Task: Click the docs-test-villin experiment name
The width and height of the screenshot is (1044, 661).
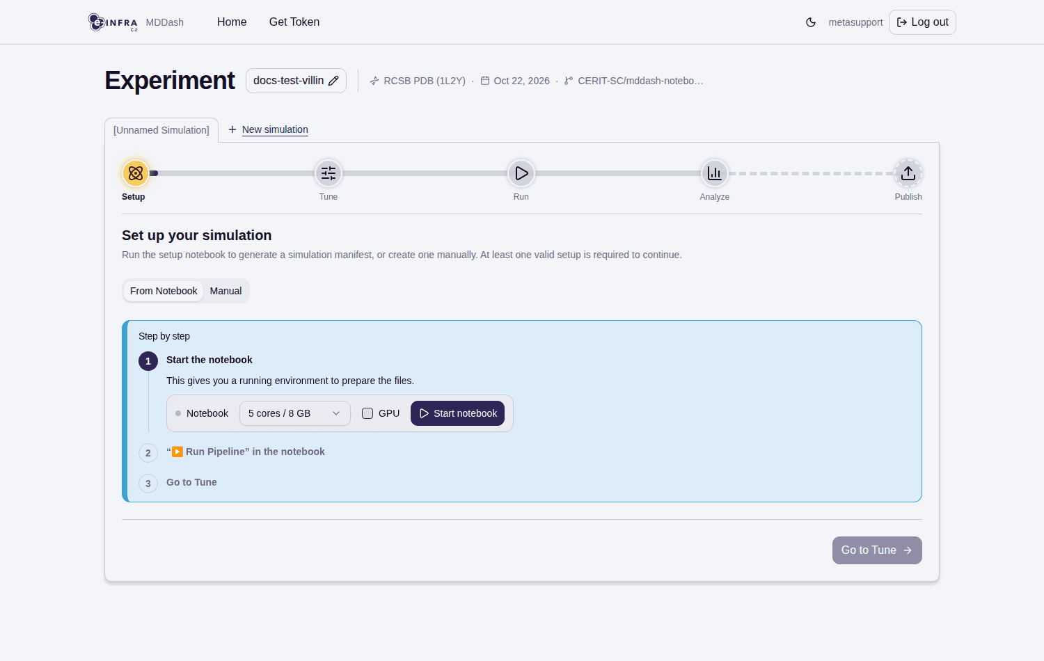Action: 288,81
